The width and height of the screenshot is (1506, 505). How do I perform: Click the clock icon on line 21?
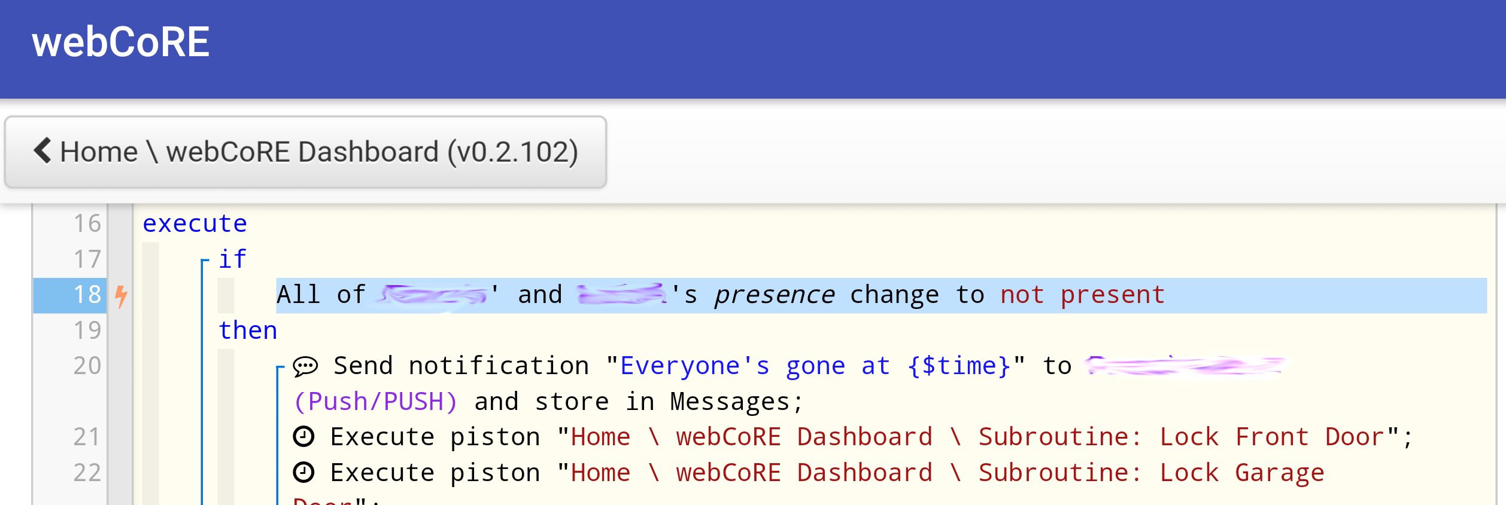pyautogui.click(x=303, y=437)
